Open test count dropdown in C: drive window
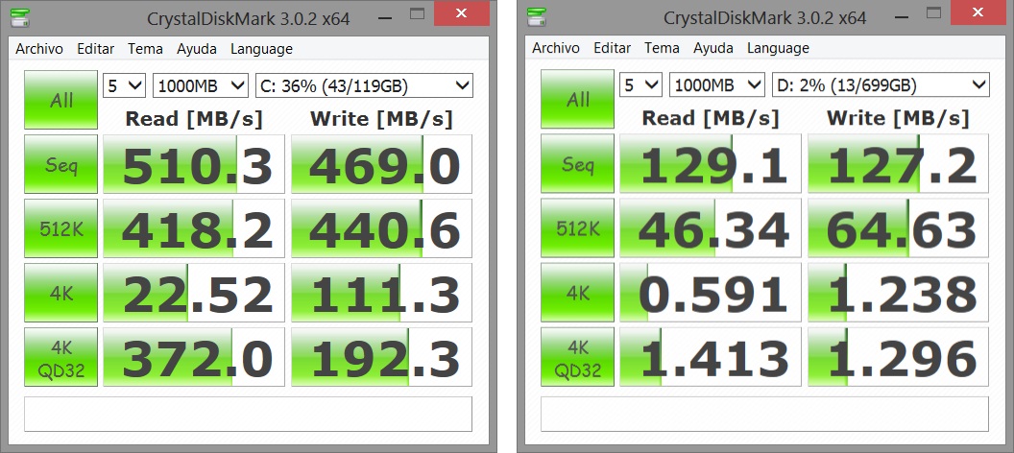The height and width of the screenshot is (453, 1014). (x=124, y=85)
